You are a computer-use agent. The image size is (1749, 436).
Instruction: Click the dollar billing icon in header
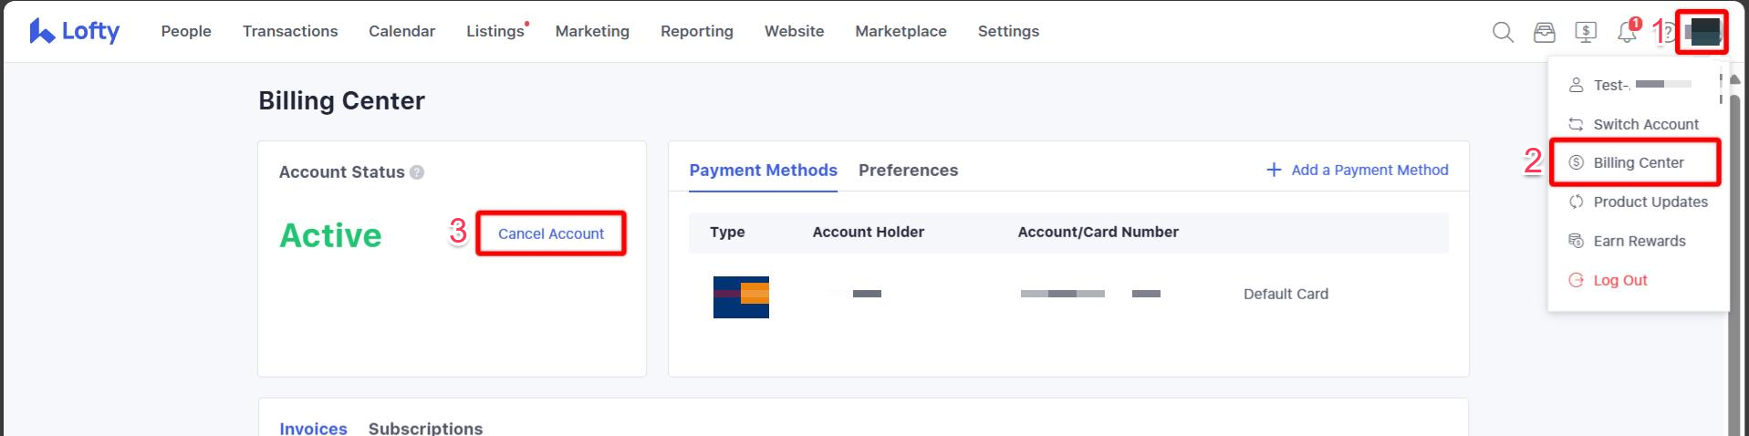(1586, 32)
